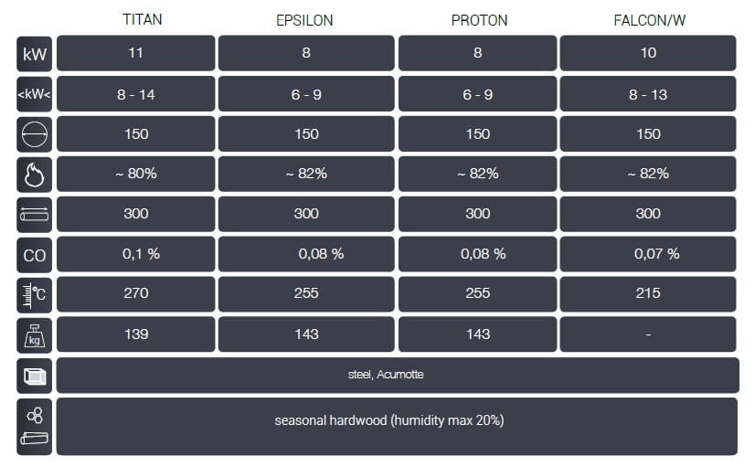Select TITAN's 11 kW power cell
755x467 pixels.
coord(136,53)
